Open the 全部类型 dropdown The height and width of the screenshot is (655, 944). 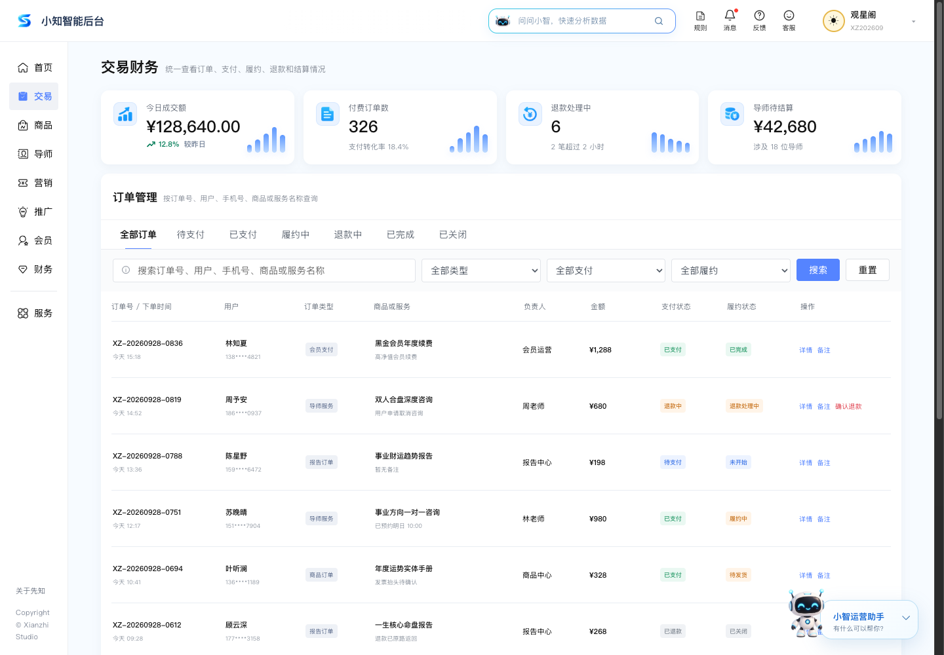point(481,271)
